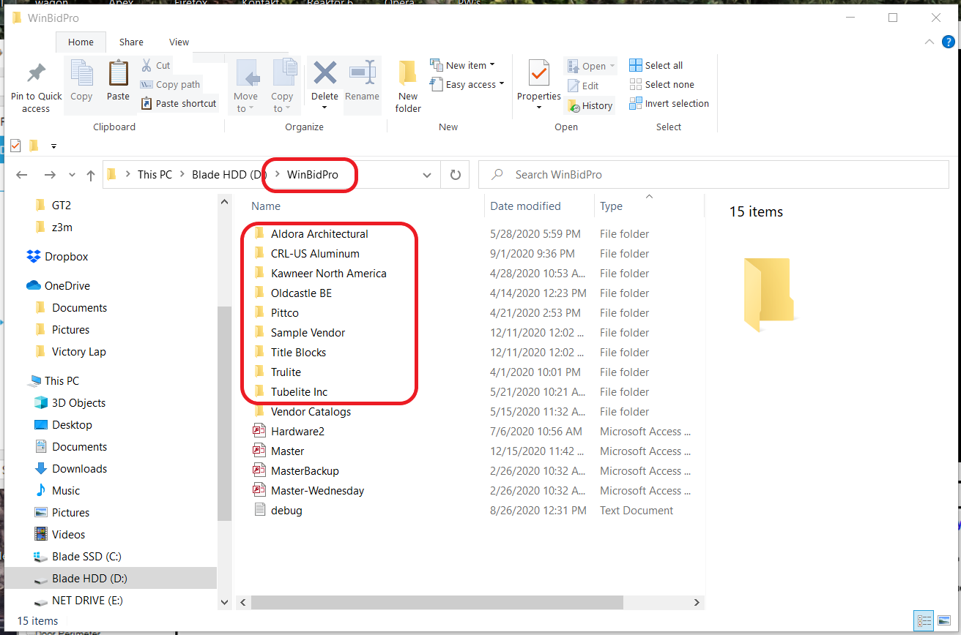961x635 pixels.
Task: Open the address bar history dropdown
Action: click(x=427, y=175)
